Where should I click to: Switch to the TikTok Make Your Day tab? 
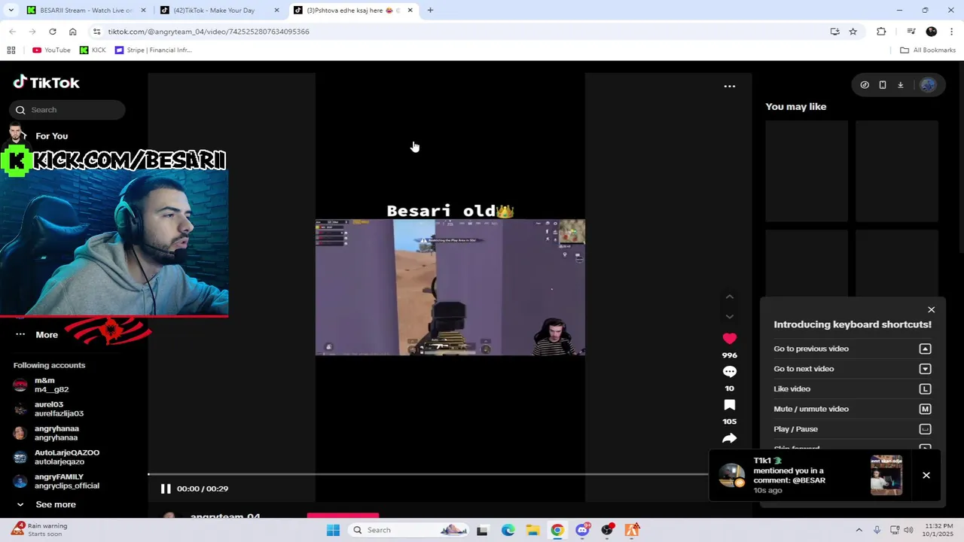(218, 10)
